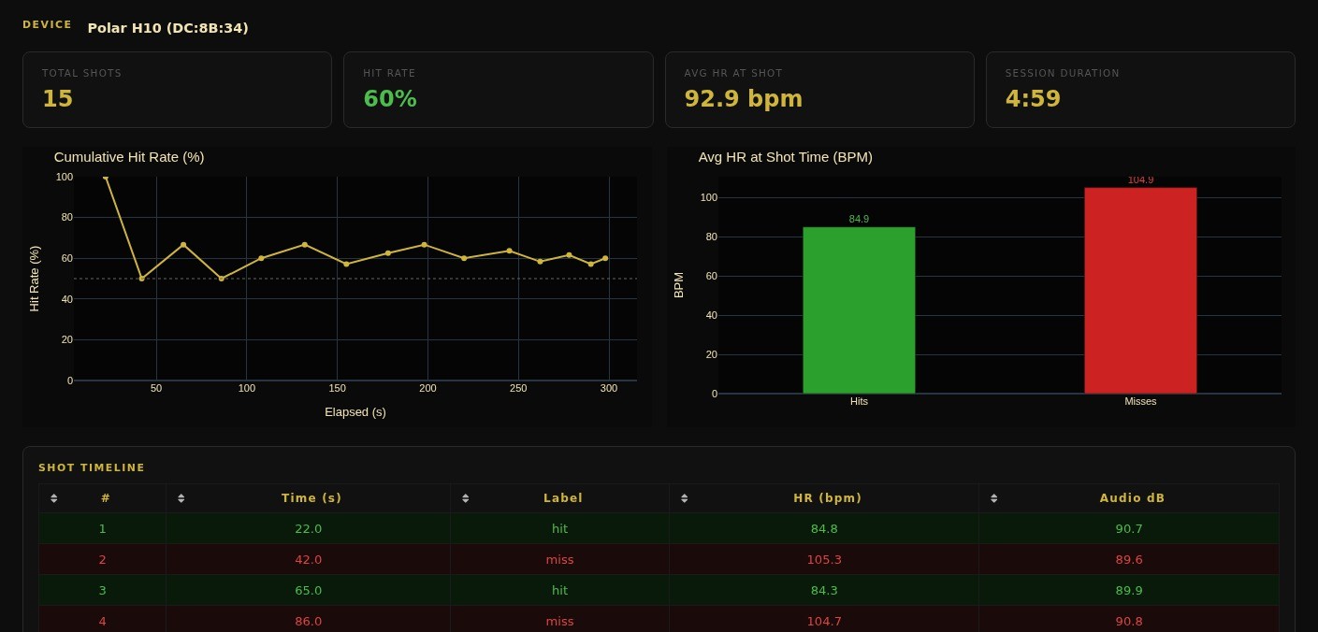
Task: Click the # column header text
Action: [x=105, y=498]
